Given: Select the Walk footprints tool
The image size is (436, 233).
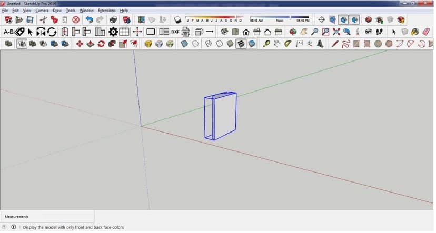Looking at the screenshot, I should (380, 32).
